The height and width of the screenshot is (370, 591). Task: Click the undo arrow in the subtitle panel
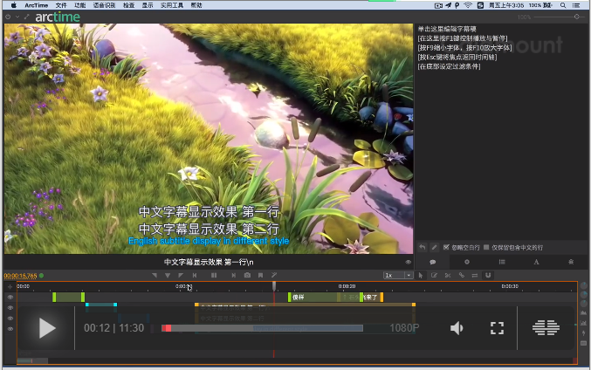[423, 247]
